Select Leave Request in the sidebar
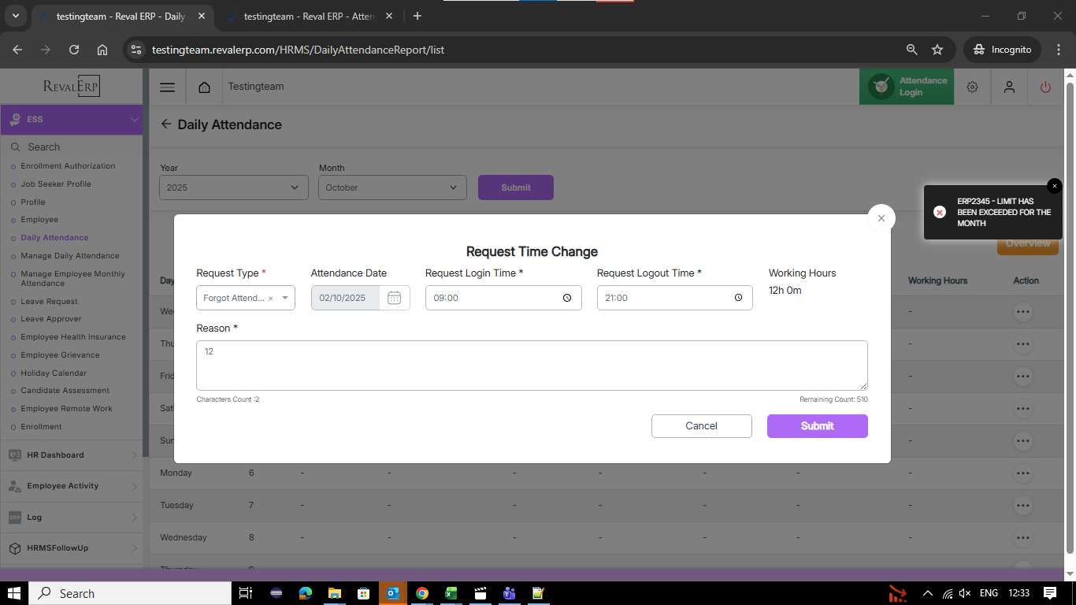This screenshot has height=605, width=1076. [x=49, y=301]
